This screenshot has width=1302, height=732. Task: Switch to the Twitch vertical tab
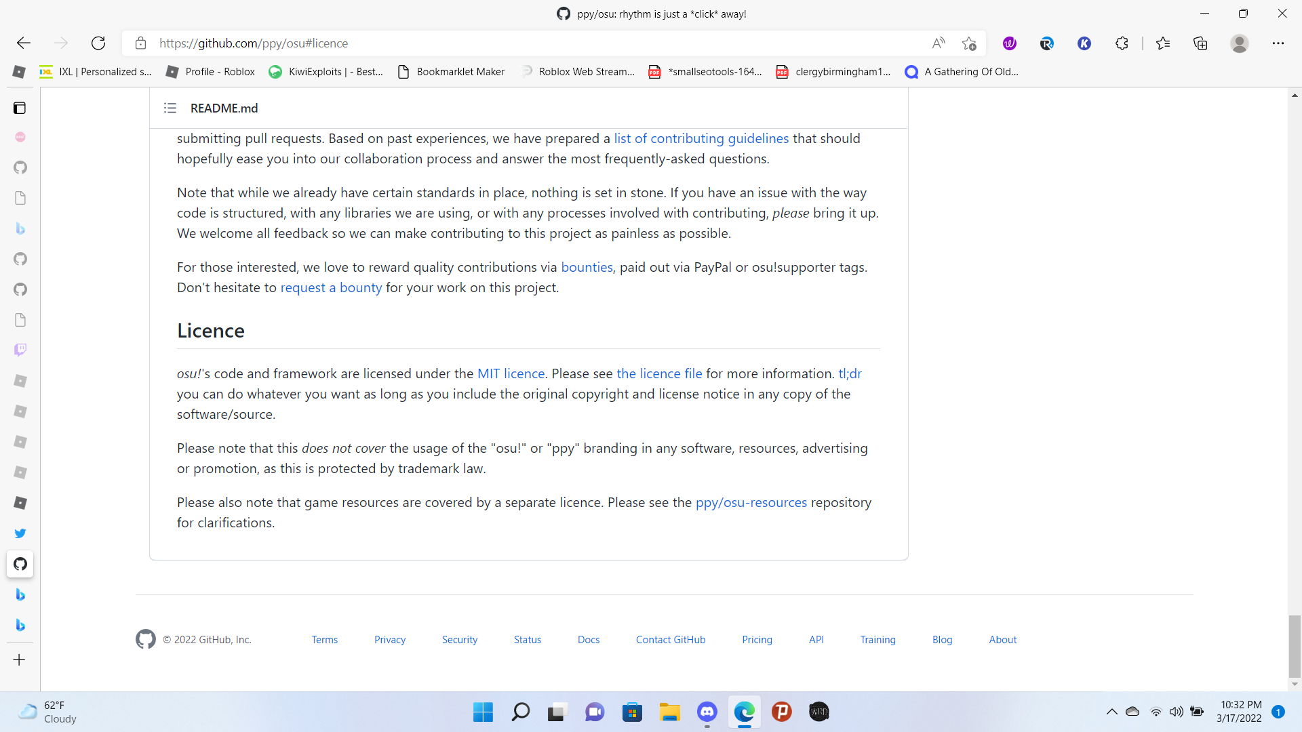20,350
